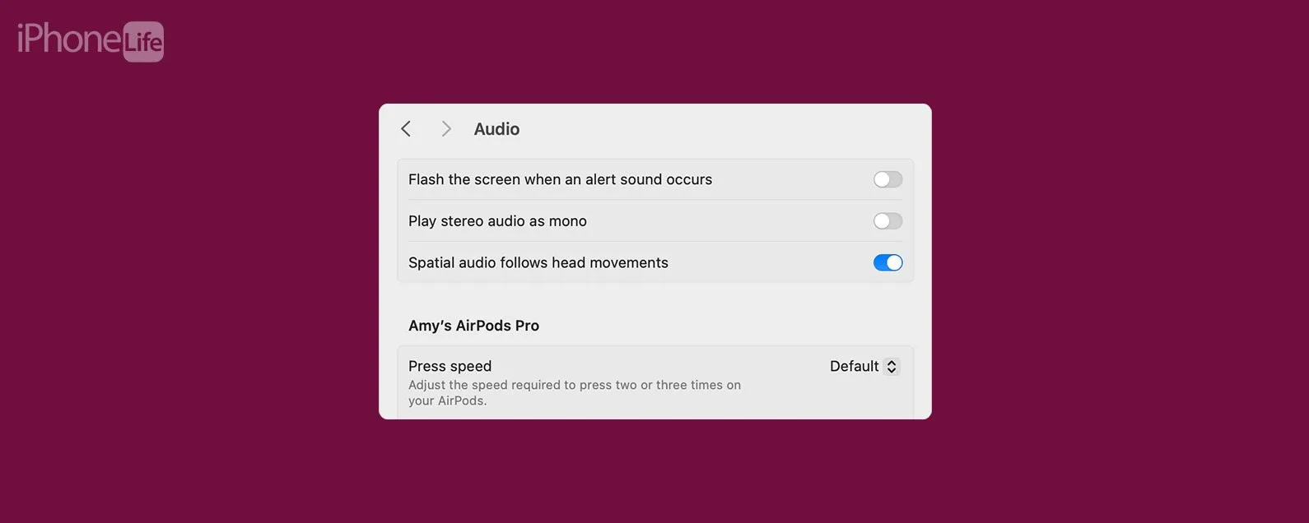Viewport: 1309px width, 523px height.
Task: Select the Amy's AirPods Pro heading
Action: point(473,326)
